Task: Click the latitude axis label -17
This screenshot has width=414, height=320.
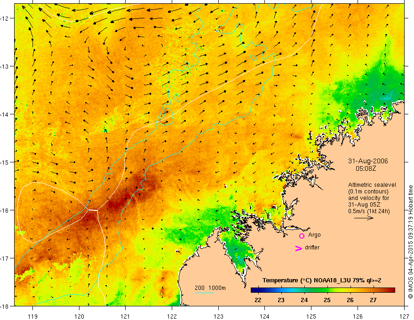Action: point(5,258)
